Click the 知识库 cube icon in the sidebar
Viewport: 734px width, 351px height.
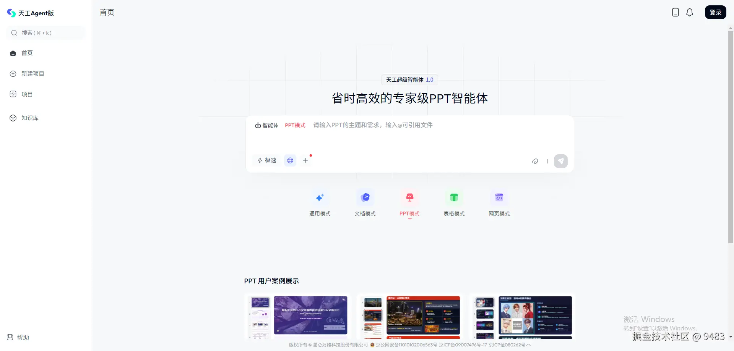pyautogui.click(x=13, y=118)
